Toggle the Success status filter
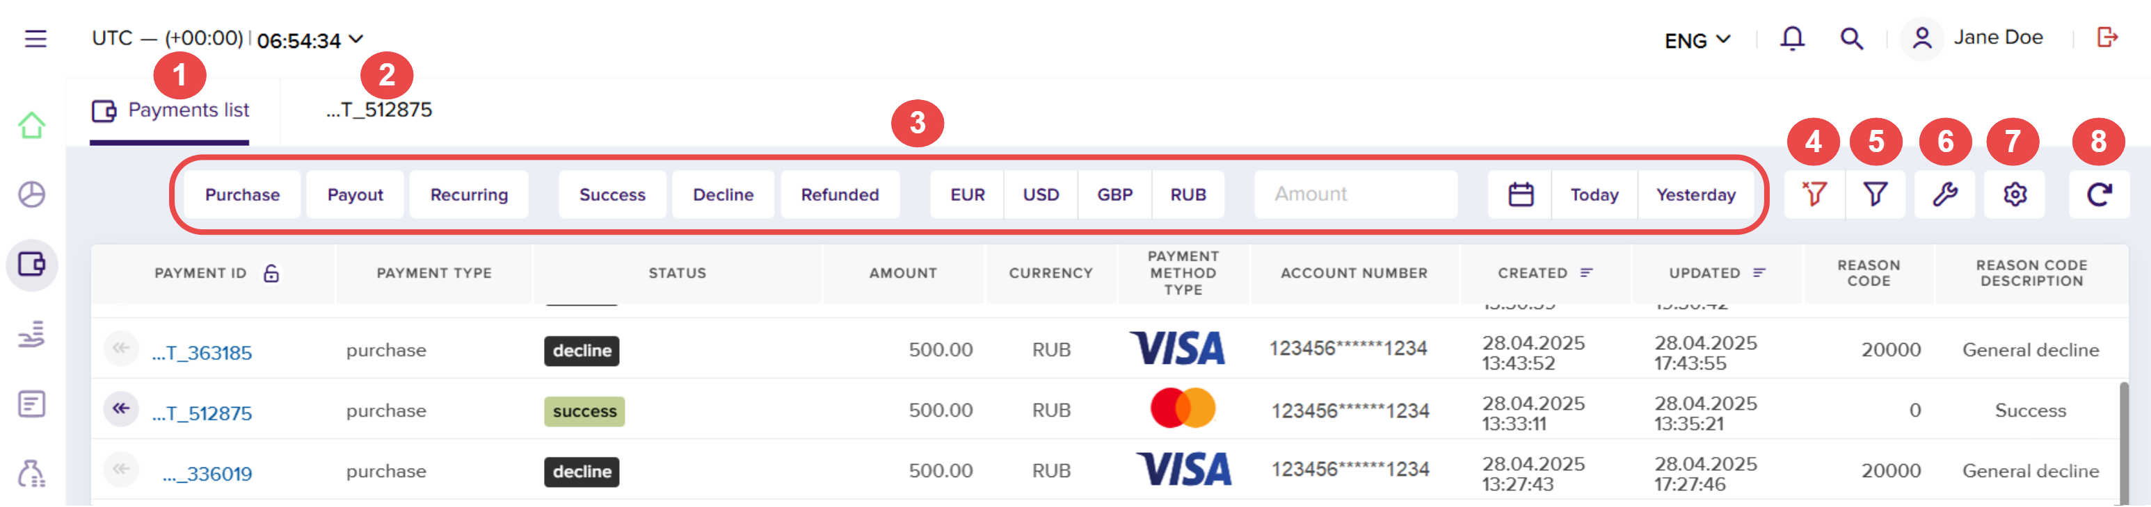 [612, 194]
